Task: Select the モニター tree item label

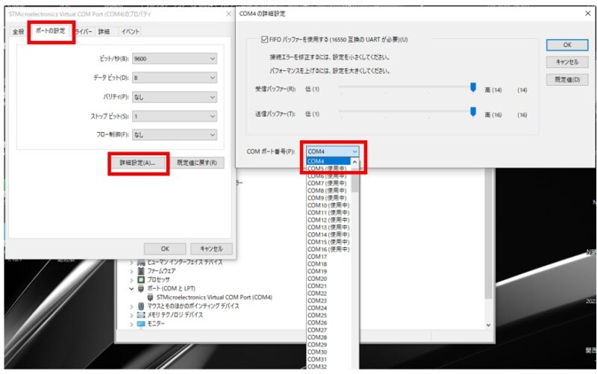Action: pyautogui.click(x=156, y=324)
